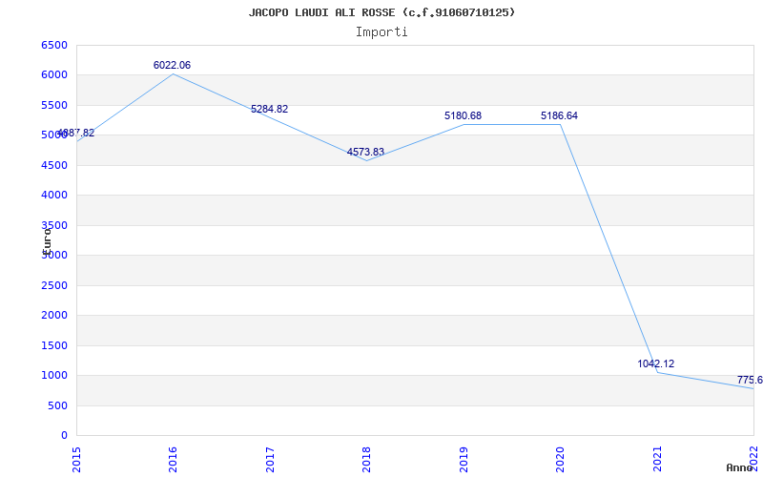This screenshot has height=477, width=763.
Task: Select the 2018 year on the axis
Action: 367,457
